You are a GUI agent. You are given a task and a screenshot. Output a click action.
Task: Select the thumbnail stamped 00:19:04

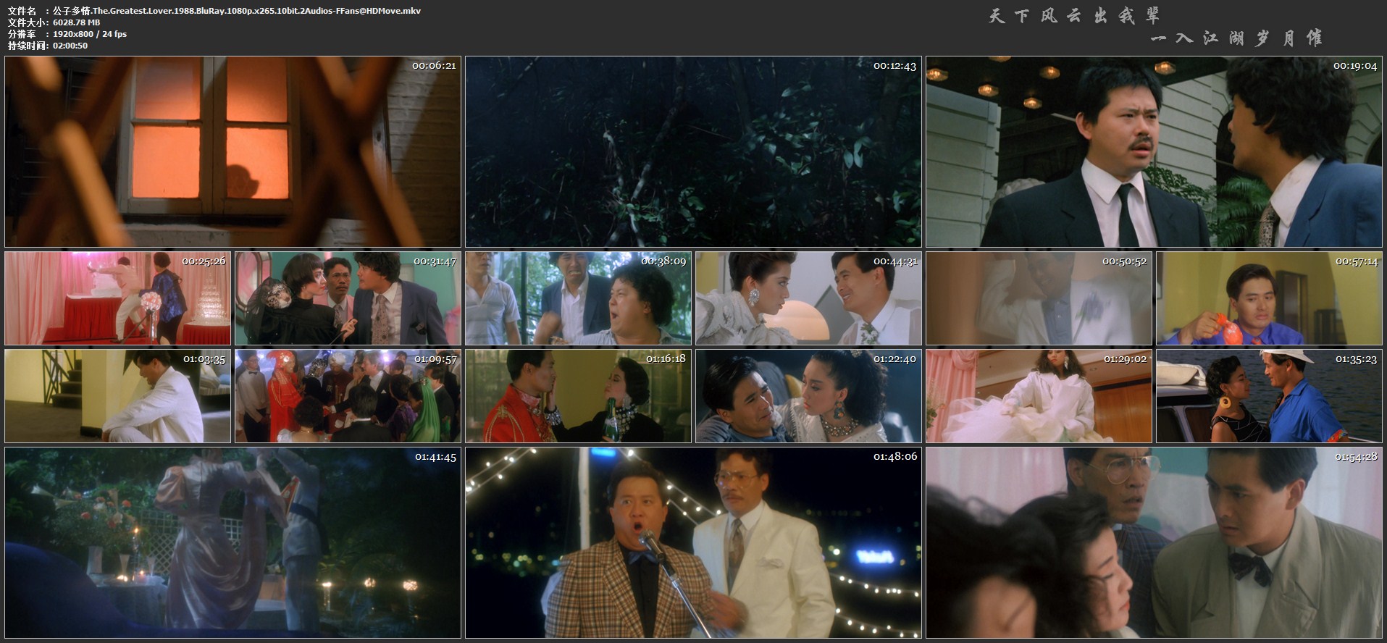point(1154,151)
